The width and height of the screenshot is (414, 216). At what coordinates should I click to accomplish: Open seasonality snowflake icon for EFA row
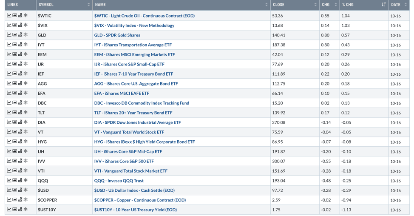(26, 93)
